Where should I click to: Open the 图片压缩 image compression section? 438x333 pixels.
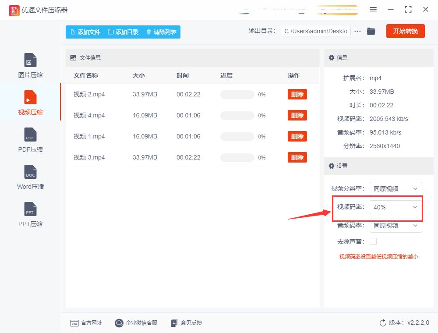coord(30,66)
